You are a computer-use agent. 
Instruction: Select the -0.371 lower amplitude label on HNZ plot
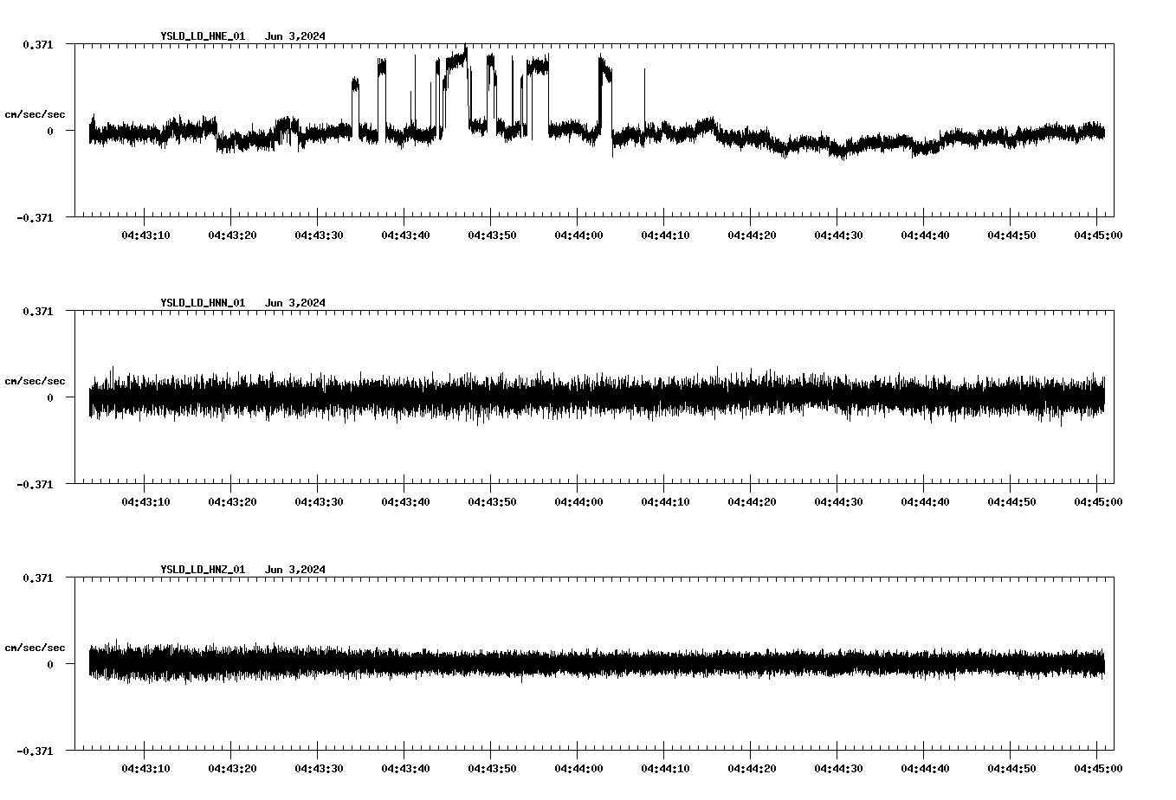point(36,752)
